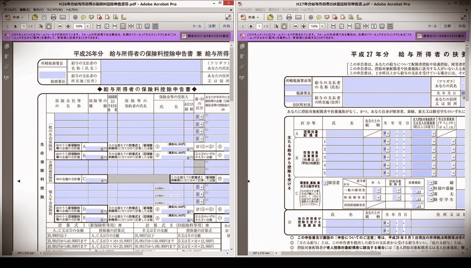Screen dimensions: 471x268
Task: Click 給与の支払者の名称 field in H26 form
Action: pyautogui.click(x=151, y=65)
